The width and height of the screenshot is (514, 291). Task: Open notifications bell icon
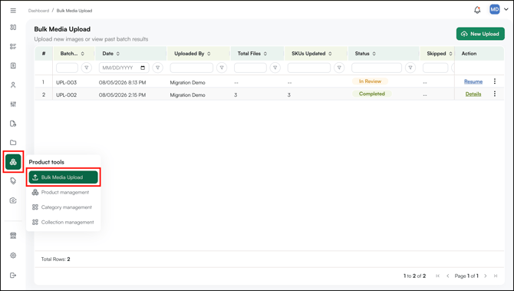click(x=477, y=10)
